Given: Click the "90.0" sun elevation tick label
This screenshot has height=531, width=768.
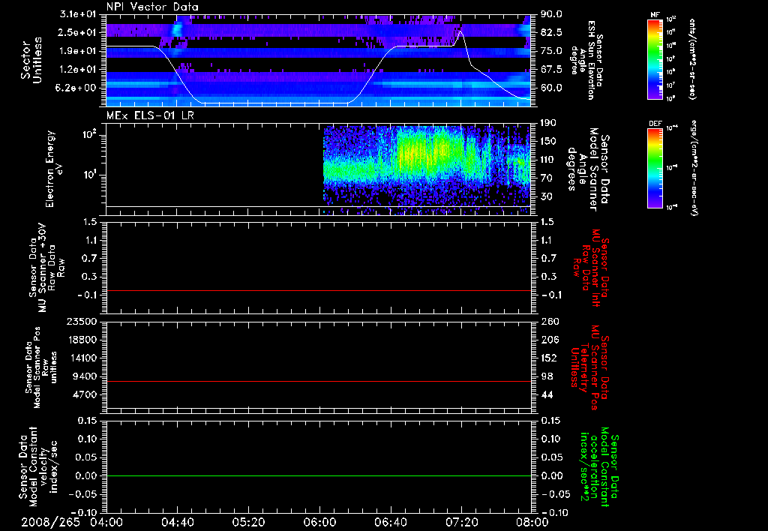Looking at the screenshot, I should pos(551,14).
